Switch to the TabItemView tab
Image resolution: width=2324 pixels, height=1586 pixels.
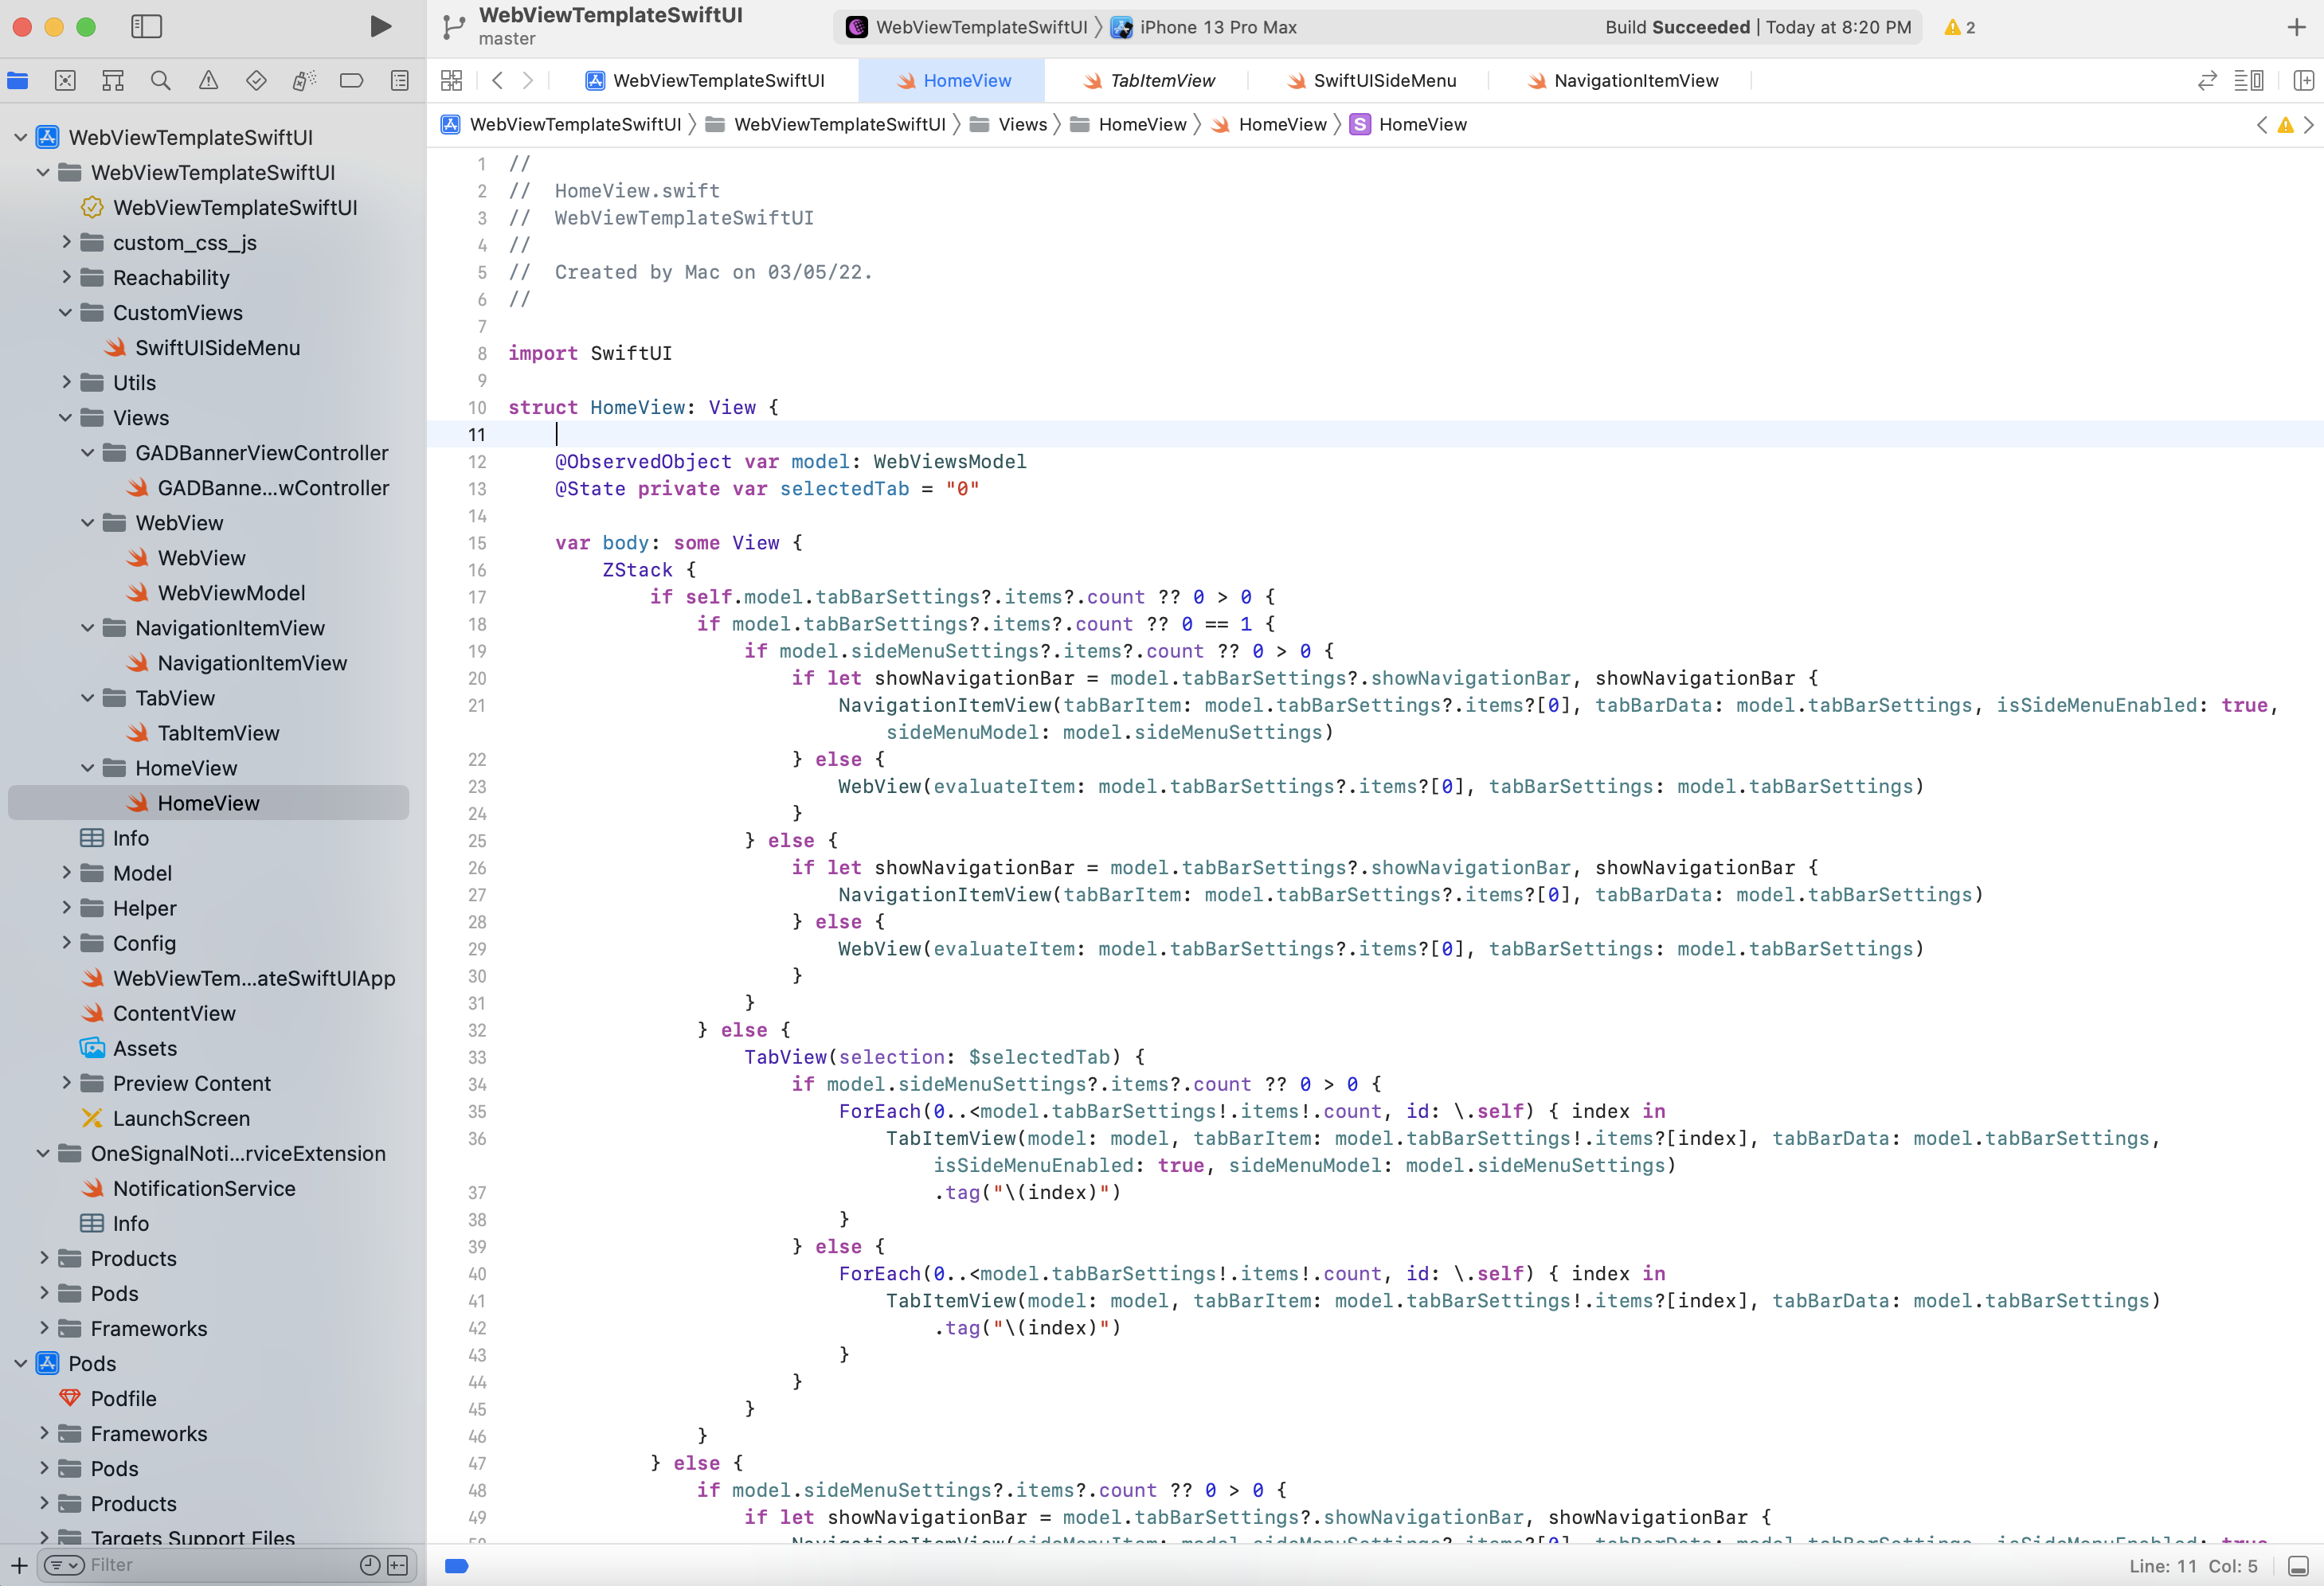[1150, 81]
